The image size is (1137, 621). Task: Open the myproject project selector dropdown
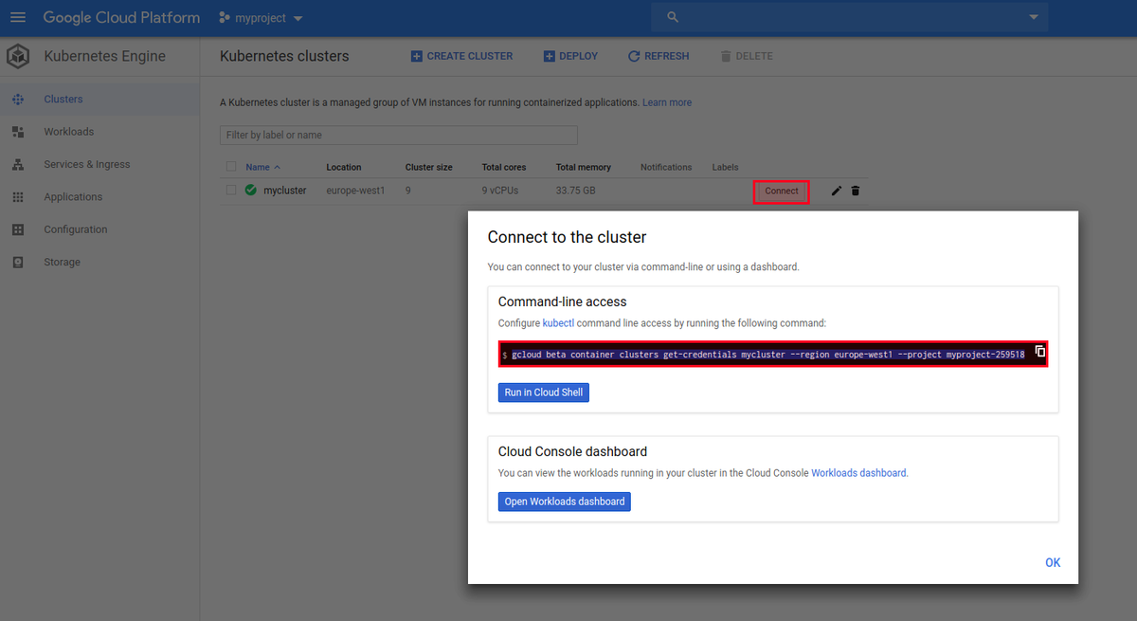pos(262,18)
